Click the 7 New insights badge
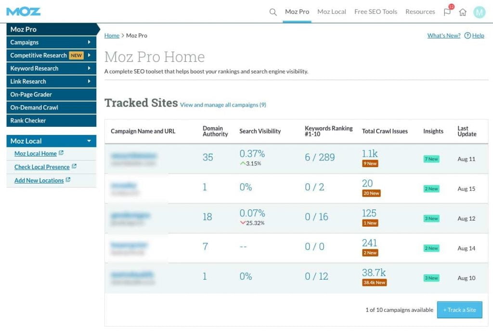Screen dimensions: 493x331 [x=431, y=159]
